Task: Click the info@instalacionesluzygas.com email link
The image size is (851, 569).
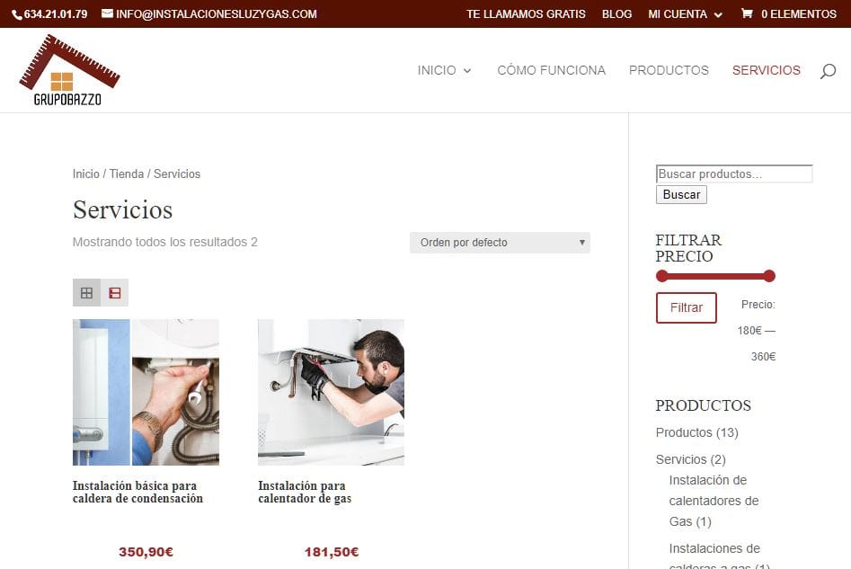Action: [216, 14]
